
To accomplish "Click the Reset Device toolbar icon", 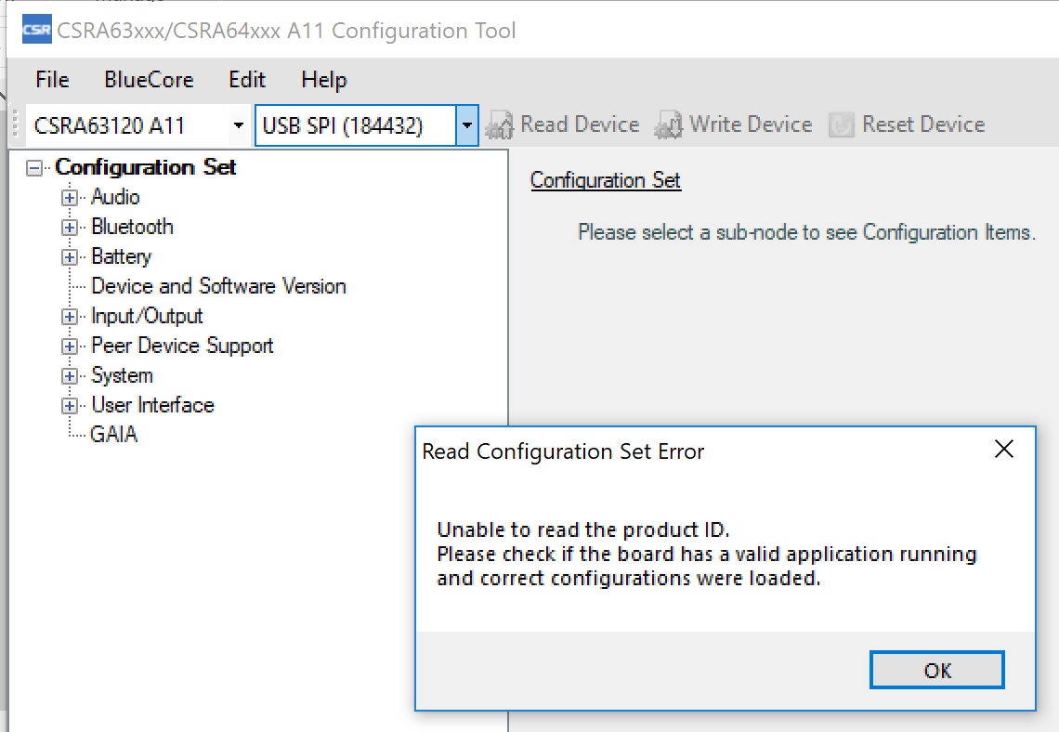I will (x=841, y=124).
